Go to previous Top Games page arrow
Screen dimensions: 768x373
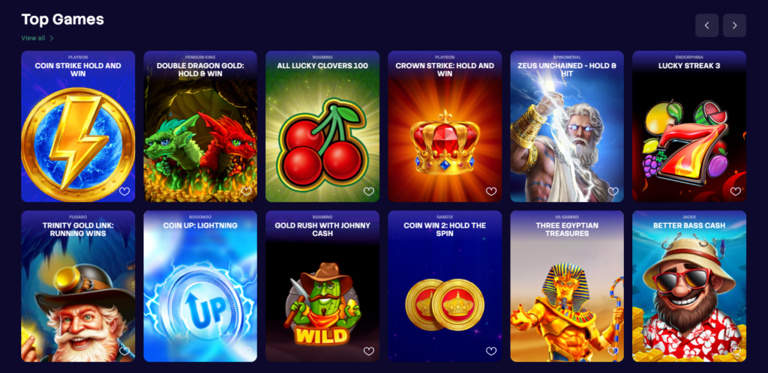pos(706,25)
